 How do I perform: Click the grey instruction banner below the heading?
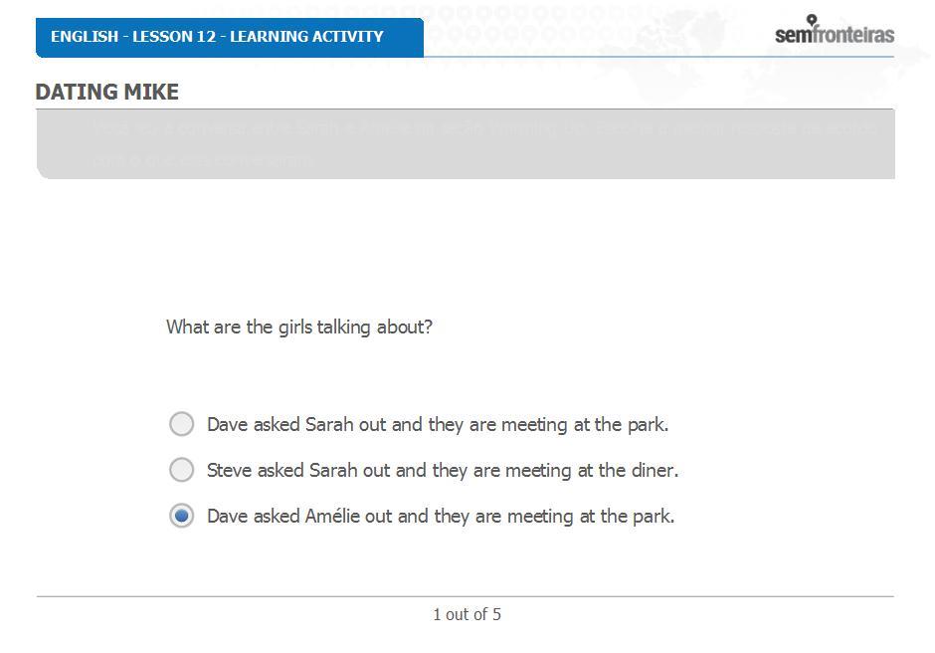(x=466, y=144)
